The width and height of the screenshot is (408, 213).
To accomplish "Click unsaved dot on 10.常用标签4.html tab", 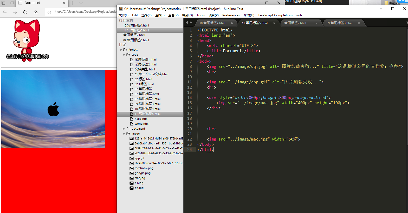I will 232,23.
